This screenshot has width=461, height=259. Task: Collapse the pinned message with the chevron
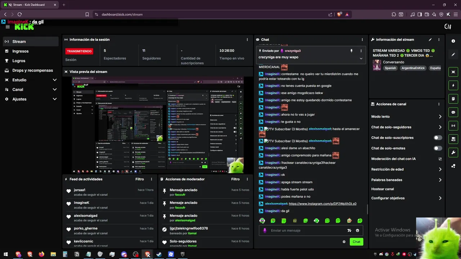coord(361,58)
